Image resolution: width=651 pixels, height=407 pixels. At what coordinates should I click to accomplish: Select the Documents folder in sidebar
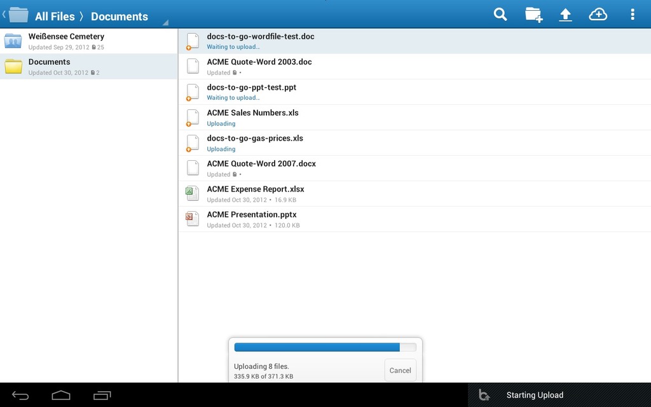[x=49, y=66]
